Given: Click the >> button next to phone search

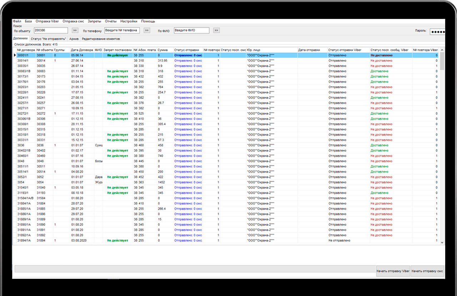Looking at the screenshot, I should tap(147, 31).
